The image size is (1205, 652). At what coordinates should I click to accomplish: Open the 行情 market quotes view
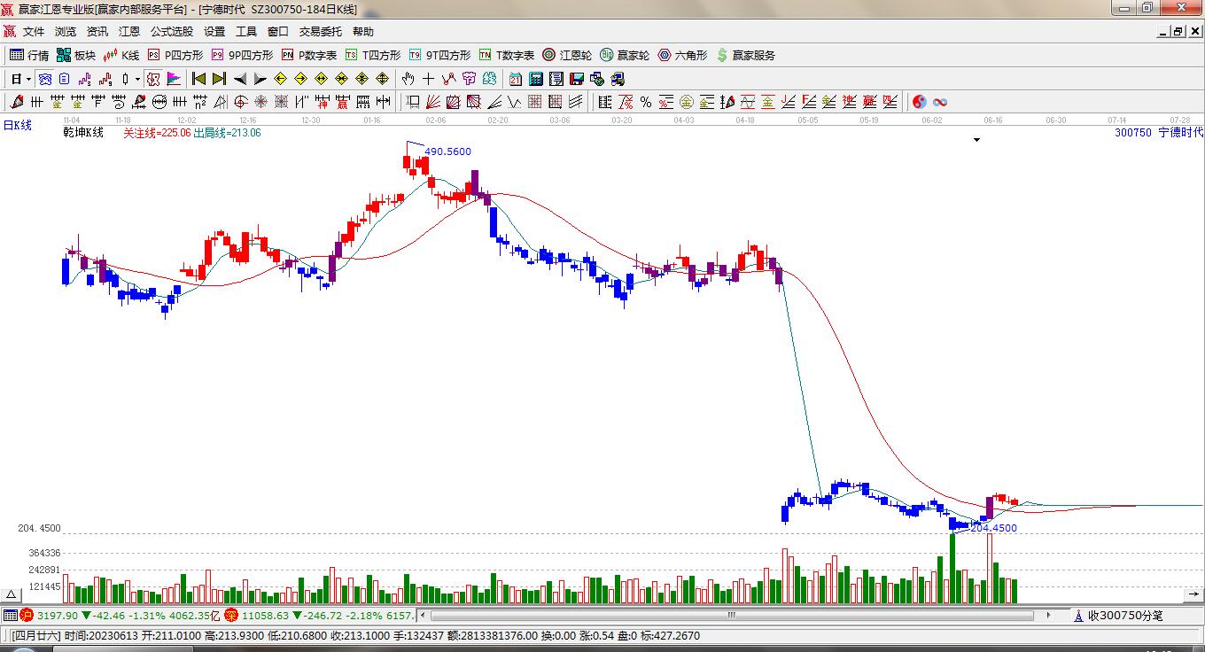29,55
